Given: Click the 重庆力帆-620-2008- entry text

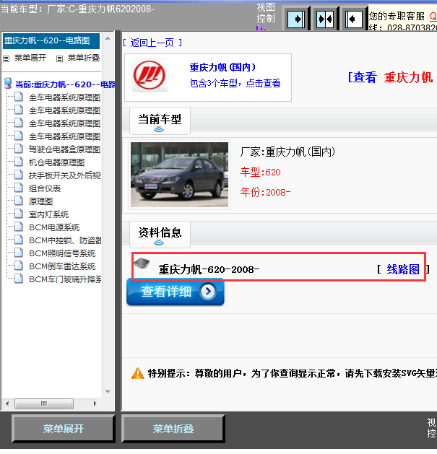Looking at the screenshot, I should [209, 269].
